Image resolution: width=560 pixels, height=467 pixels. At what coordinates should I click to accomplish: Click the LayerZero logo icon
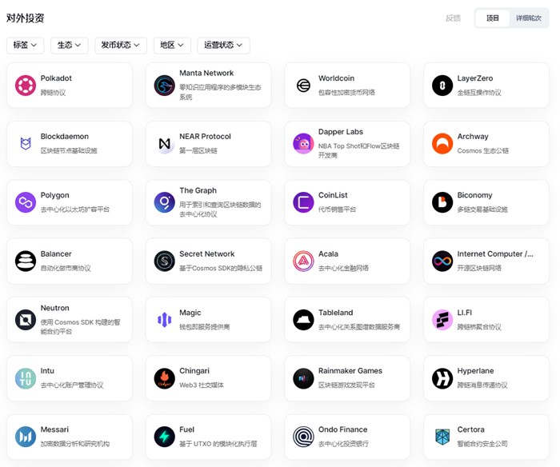point(442,86)
